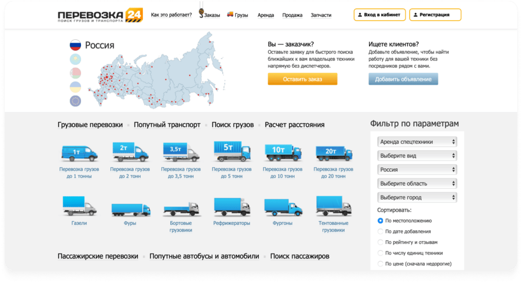Click the Вход в кабинет button

click(379, 15)
